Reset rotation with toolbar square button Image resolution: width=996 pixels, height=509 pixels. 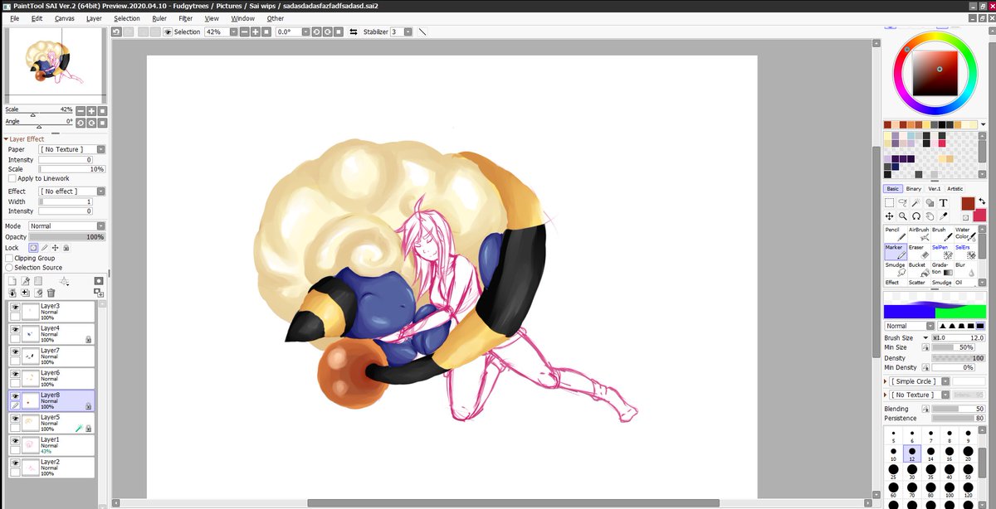click(x=338, y=32)
